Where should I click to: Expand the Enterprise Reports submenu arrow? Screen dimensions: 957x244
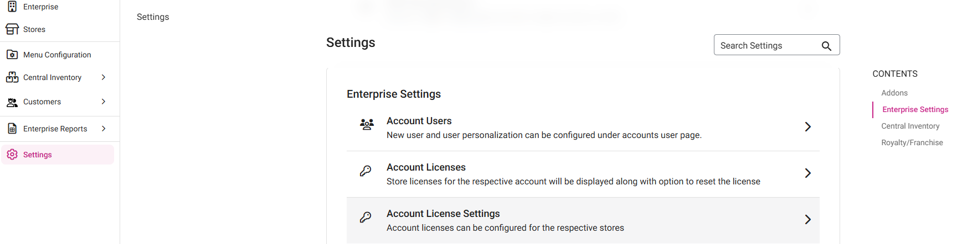[x=104, y=129]
